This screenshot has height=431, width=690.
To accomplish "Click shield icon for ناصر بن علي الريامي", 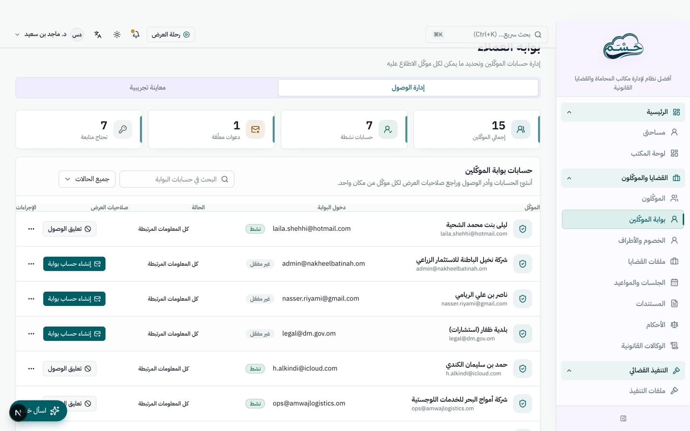I will [522, 299].
